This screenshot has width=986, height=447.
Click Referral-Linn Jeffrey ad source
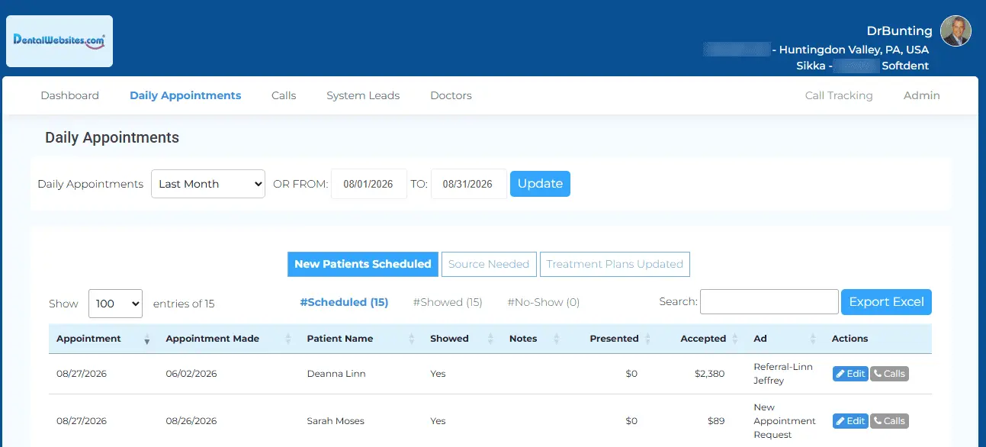[783, 374]
